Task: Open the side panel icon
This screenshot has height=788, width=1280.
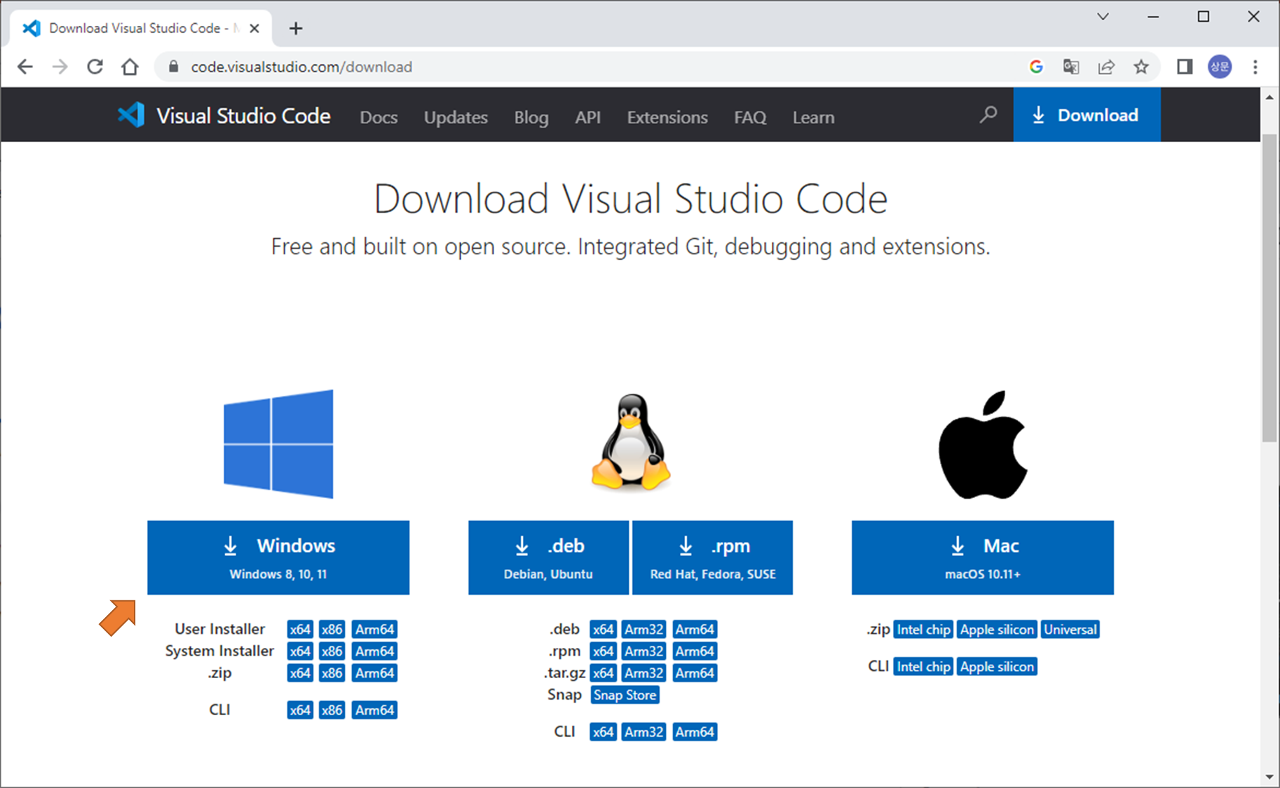Action: (x=1185, y=67)
